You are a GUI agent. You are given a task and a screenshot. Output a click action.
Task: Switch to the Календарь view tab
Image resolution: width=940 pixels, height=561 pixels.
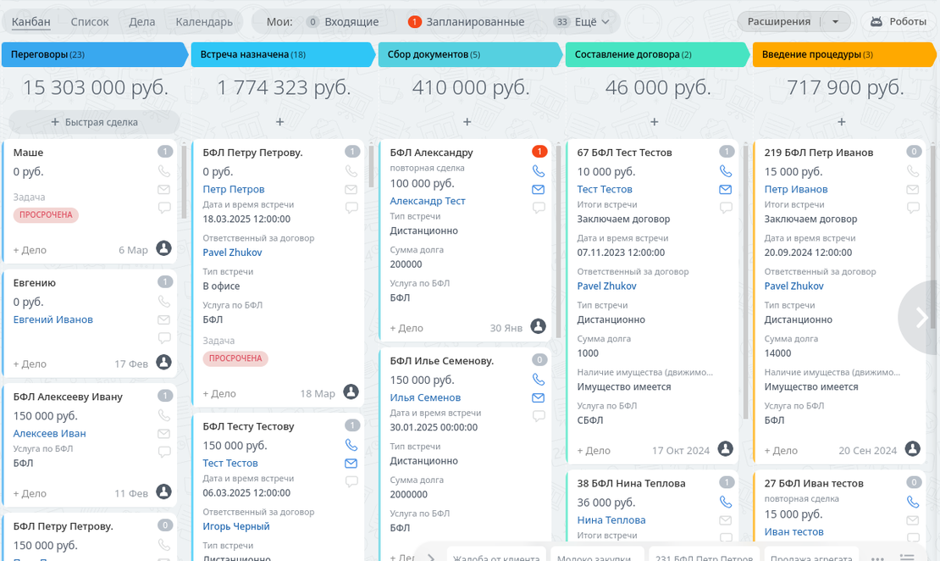(204, 22)
